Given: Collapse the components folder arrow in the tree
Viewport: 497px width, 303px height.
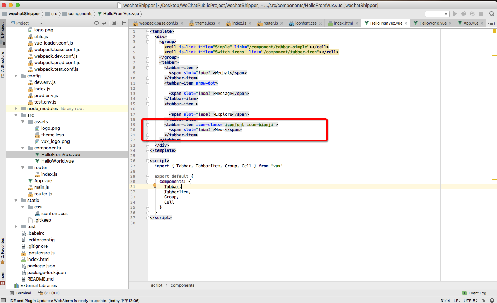Looking at the screenshot, I should (x=22, y=148).
